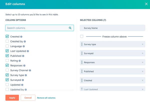Click Remove all columns link
This screenshot has height=102, width=150.
pyautogui.click(x=46, y=98)
